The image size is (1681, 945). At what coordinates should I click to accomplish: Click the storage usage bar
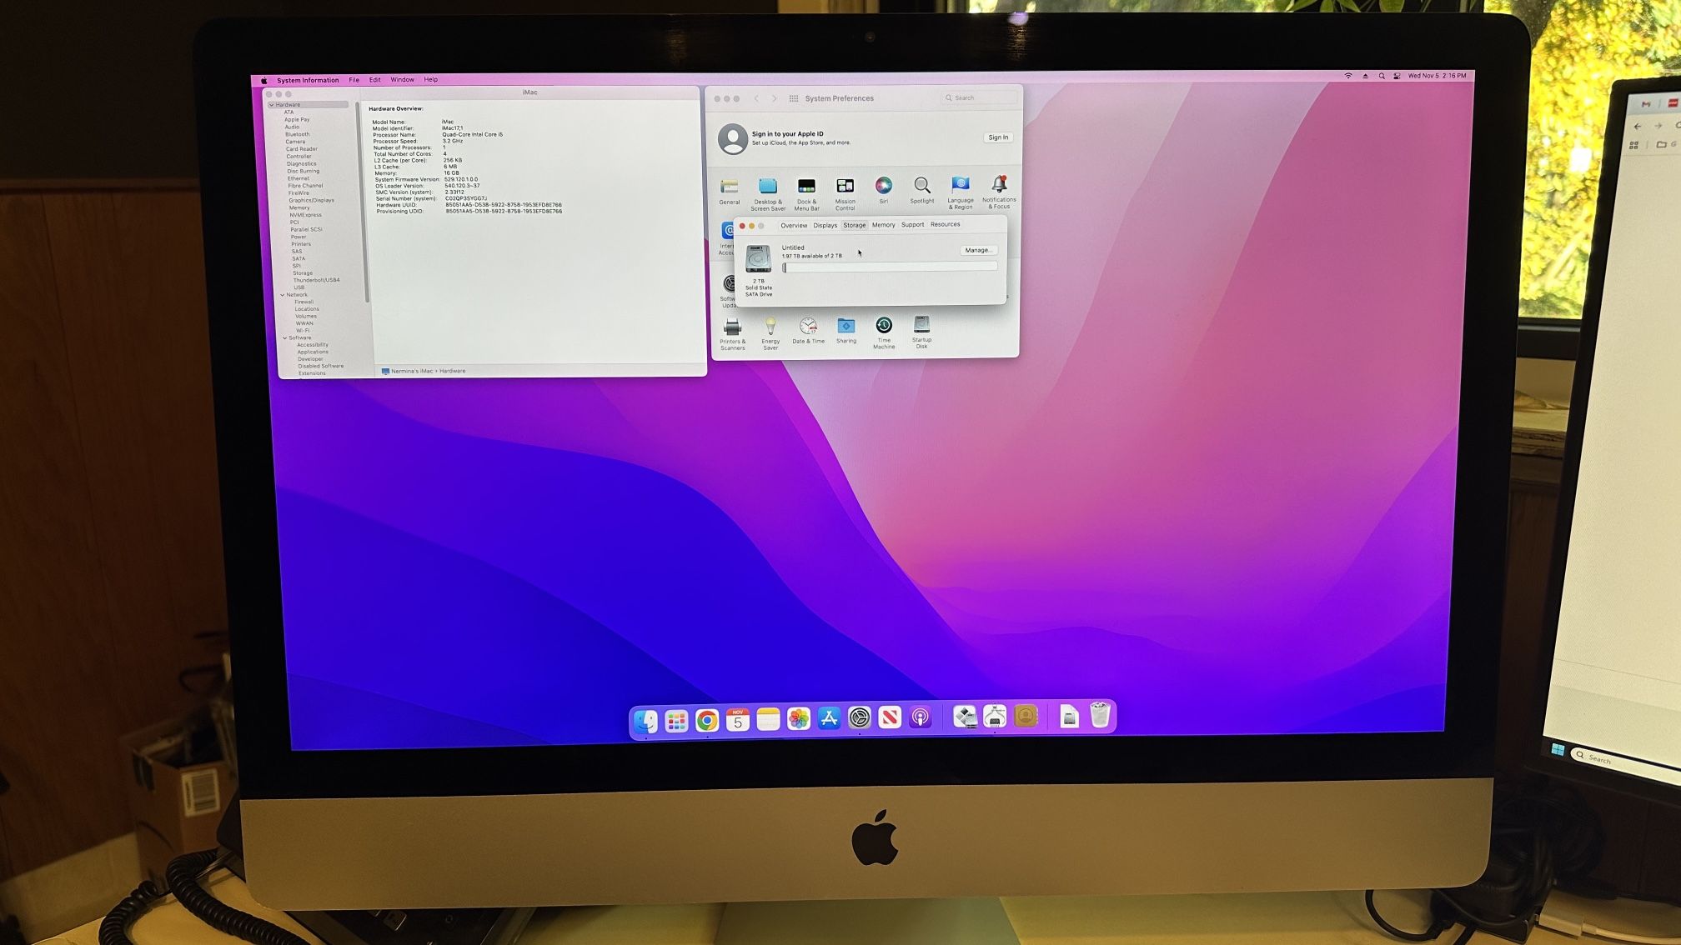click(890, 267)
